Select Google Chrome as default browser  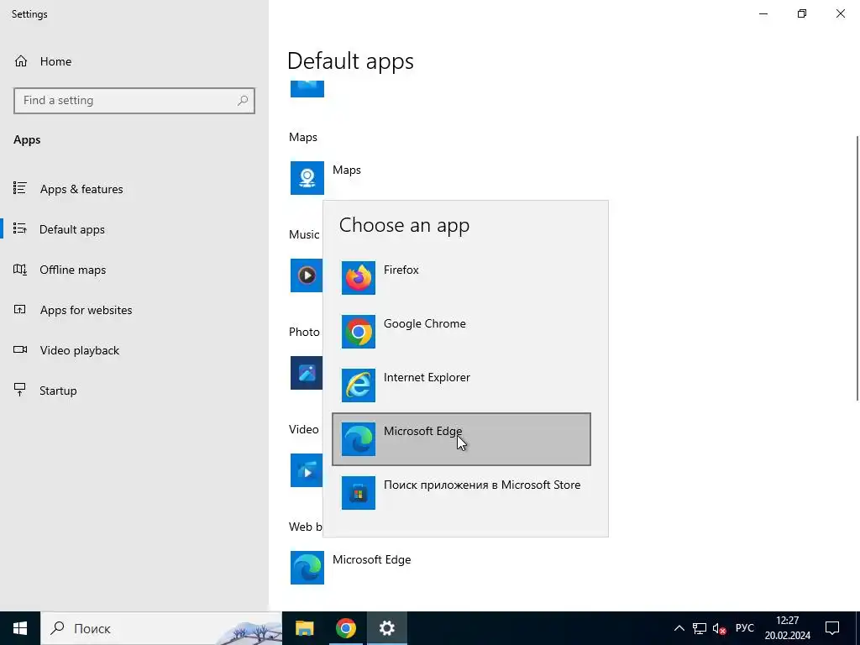[x=461, y=332]
